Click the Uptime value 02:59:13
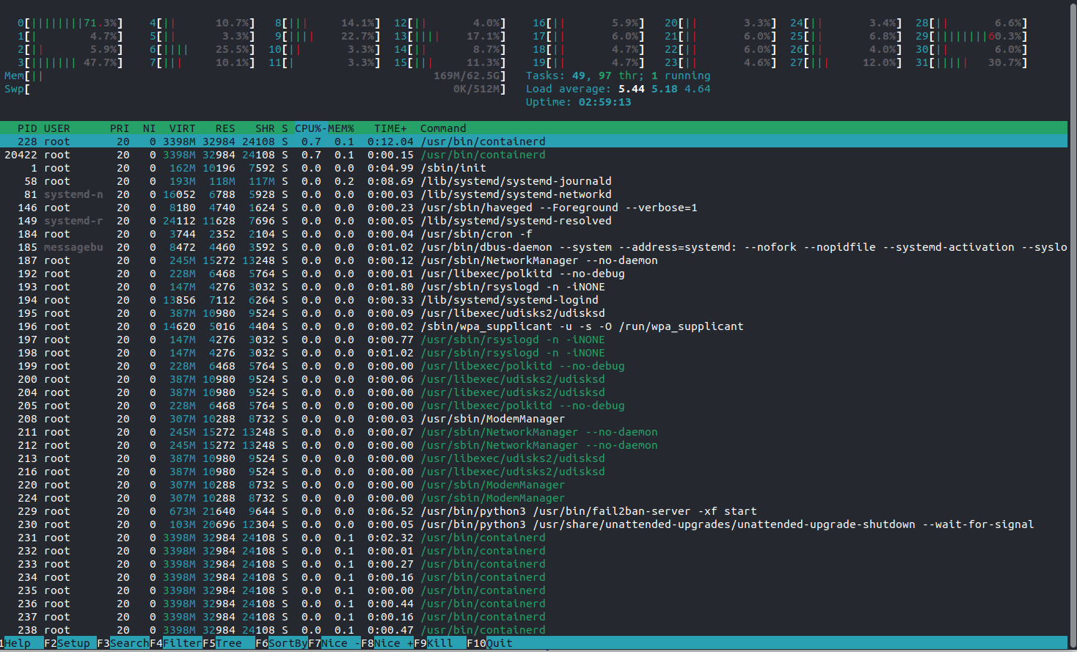Screen dimensions: 1077x652 coord(605,102)
